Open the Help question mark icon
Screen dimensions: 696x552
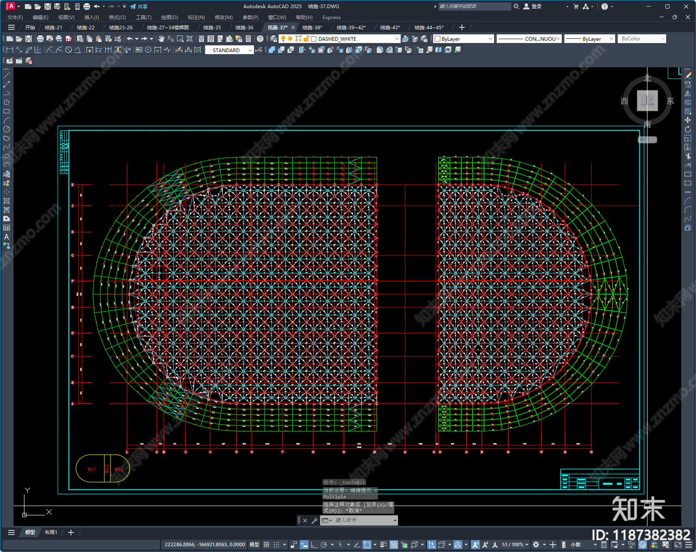(260, 39)
